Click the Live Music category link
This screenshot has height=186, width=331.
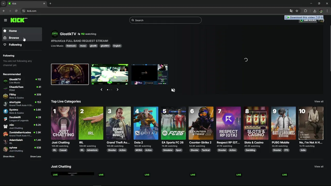[57, 46]
